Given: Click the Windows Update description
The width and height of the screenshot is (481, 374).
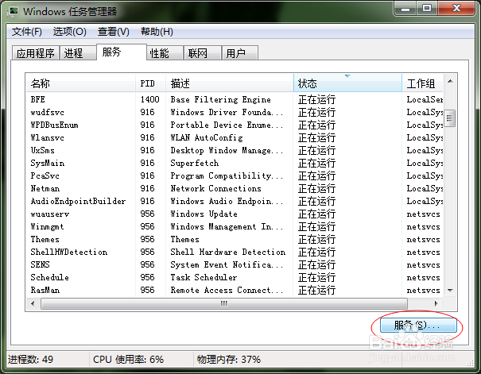Looking at the screenshot, I should (204, 214).
